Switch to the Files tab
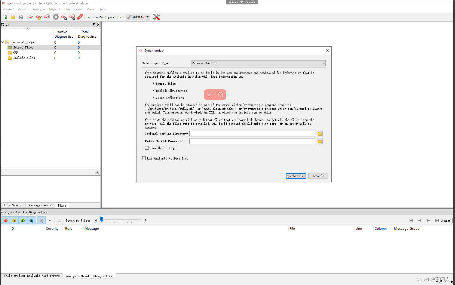Image resolution: width=455 pixels, height=285 pixels. click(x=62, y=205)
